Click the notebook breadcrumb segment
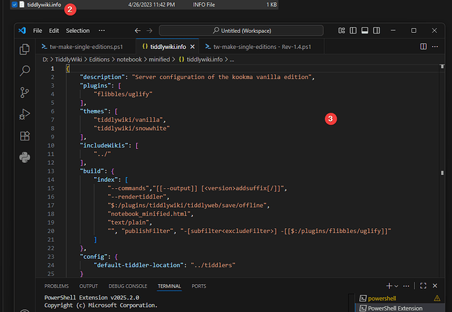This screenshot has height=312, width=452. point(129,59)
